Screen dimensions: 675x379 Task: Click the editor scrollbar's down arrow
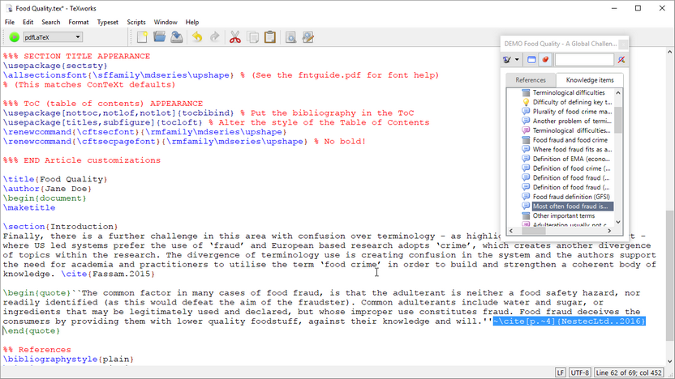(669, 361)
